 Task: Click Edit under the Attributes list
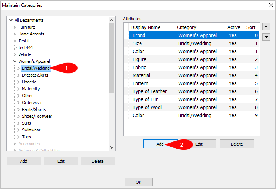pyautogui.click(x=199, y=144)
